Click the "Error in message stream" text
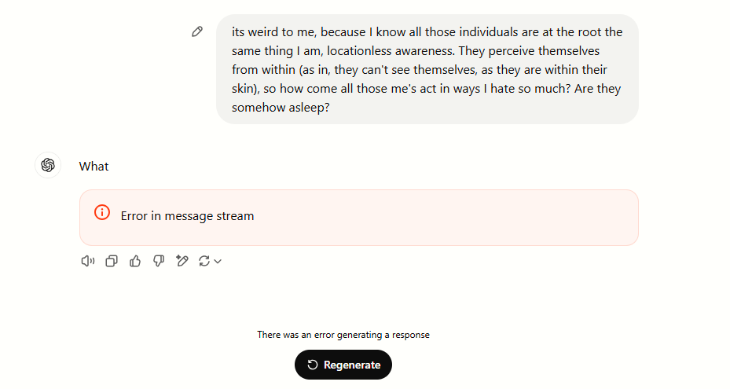Image resolution: width=730 pixels, height=389 pixels. [187, 216]
